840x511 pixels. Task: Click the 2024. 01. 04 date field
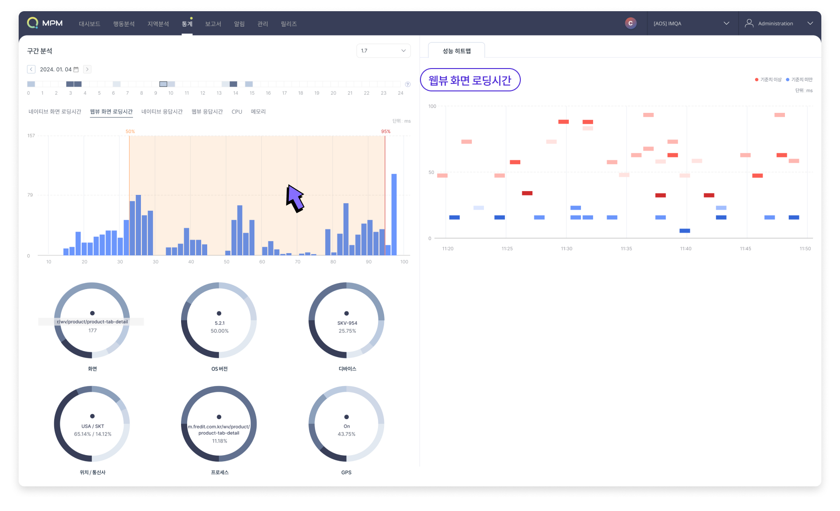tap(56, 69)
